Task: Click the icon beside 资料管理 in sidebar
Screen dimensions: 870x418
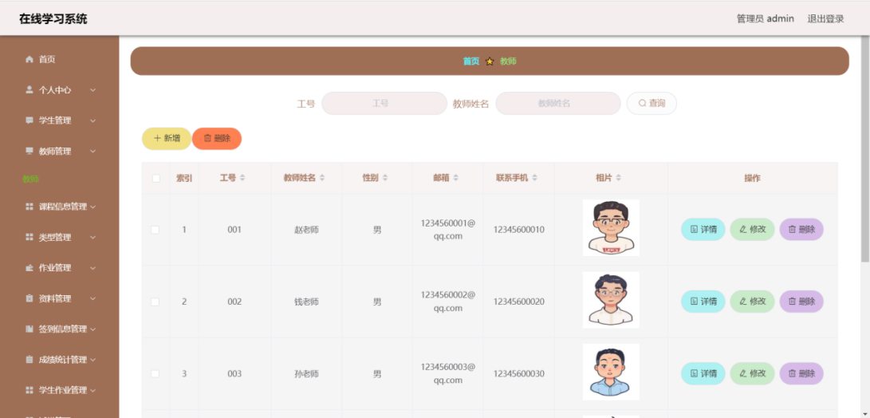Action: coord(30,298)
